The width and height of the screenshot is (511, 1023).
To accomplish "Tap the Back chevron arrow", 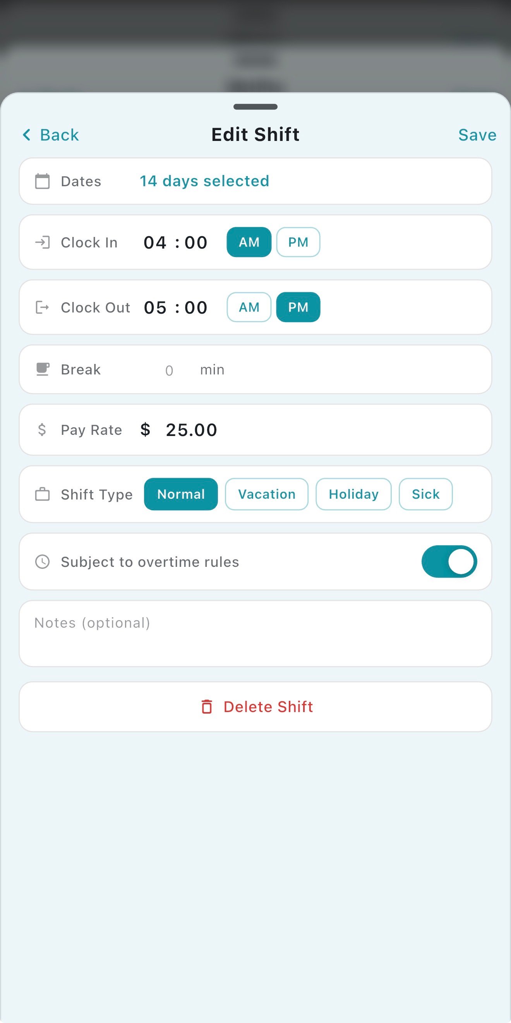I will click(x=27, y=135).
